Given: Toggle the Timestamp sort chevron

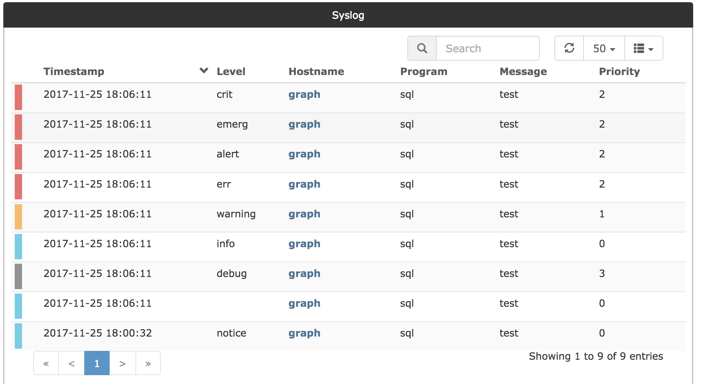Looking at the screenshot, I should (204, 70).
